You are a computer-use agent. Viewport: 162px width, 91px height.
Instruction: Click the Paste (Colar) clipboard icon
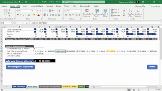coord(6,11)
